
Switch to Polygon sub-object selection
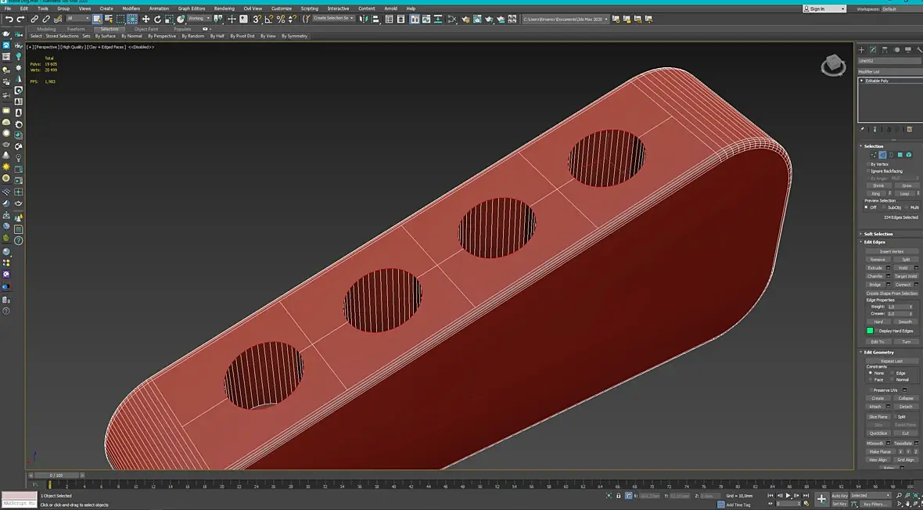click(x=900, y=155)
